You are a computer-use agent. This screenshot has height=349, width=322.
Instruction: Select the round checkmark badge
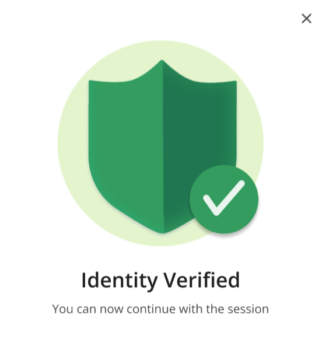[224, 200]
